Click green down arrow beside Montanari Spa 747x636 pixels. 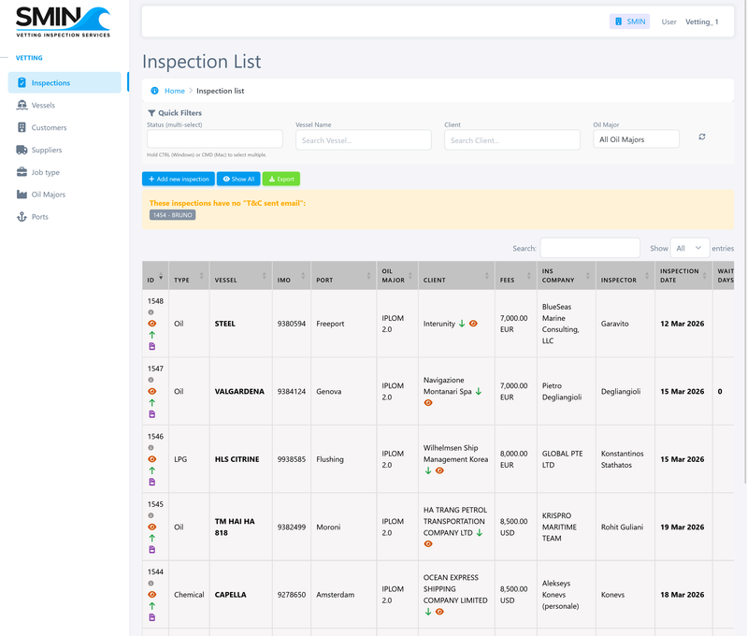[479, 391]
